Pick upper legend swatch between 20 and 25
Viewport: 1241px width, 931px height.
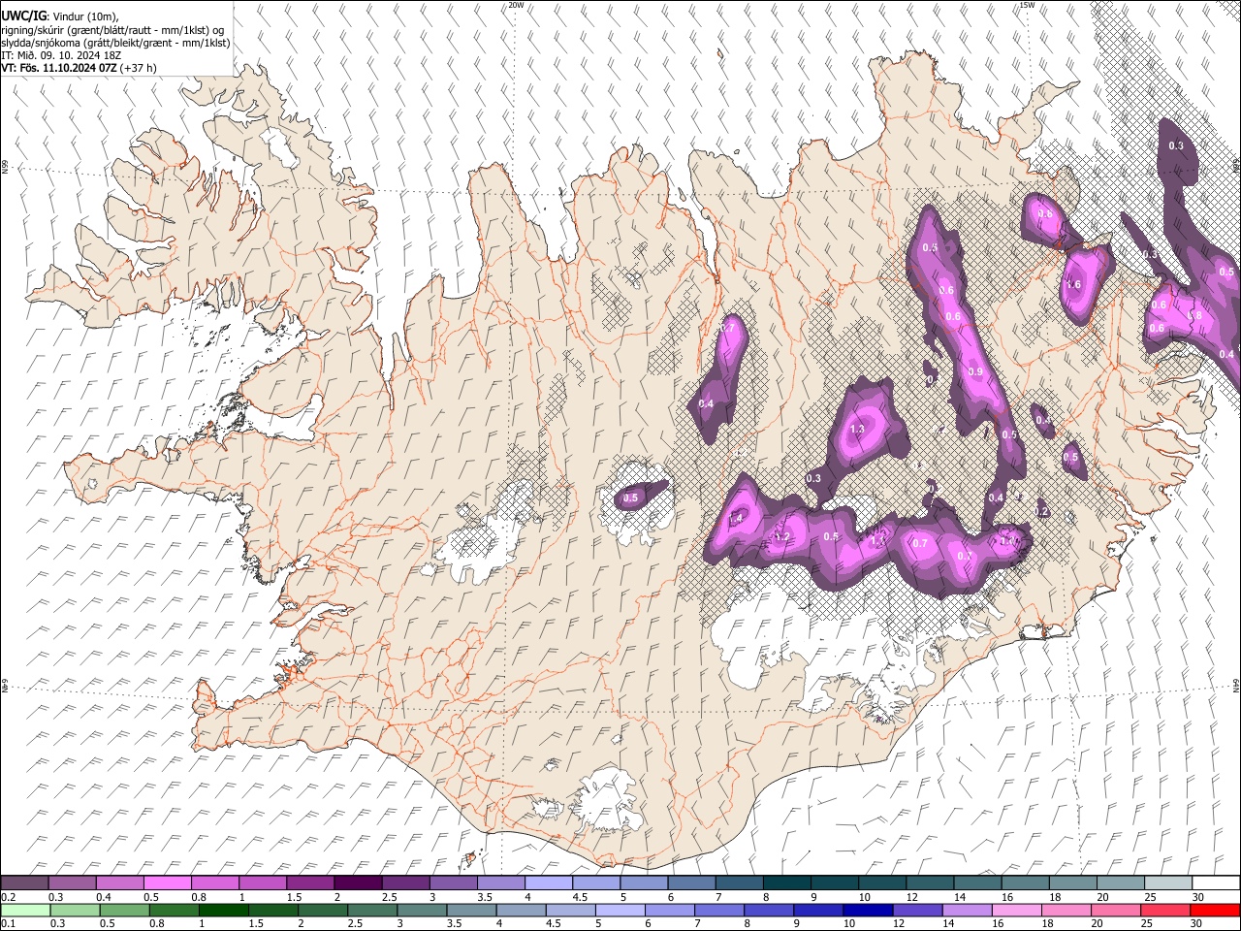[x=1121, y=883]
